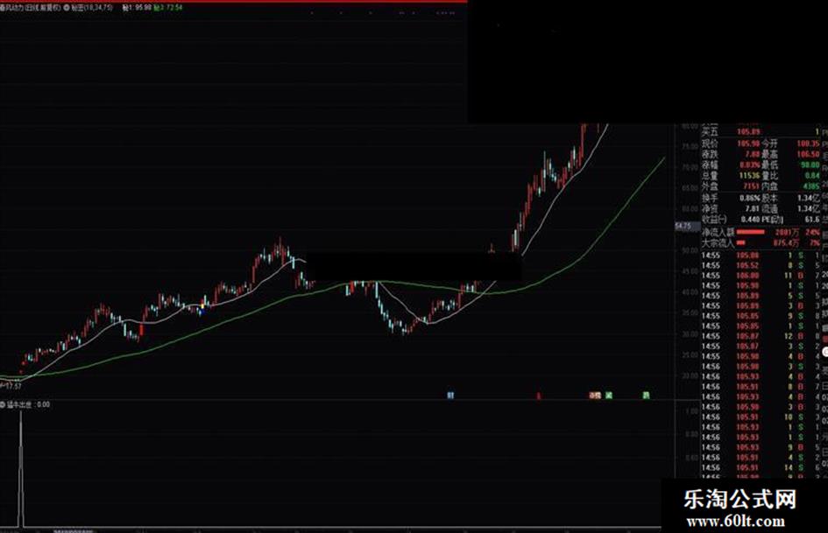Click the 换手 turnover rate value
Image resolution: width=828 pixels, height=533 pixels.
[x=750, y=199]
